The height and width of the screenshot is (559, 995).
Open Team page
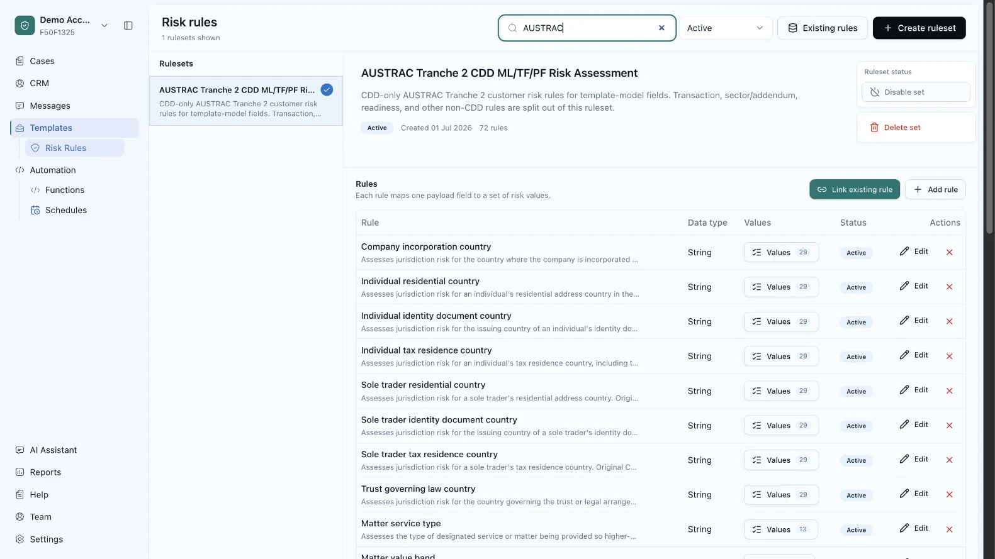point(41,517)
